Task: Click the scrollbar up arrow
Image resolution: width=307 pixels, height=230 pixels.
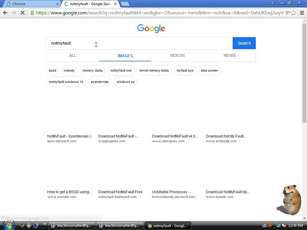Action: click(304, 21)
